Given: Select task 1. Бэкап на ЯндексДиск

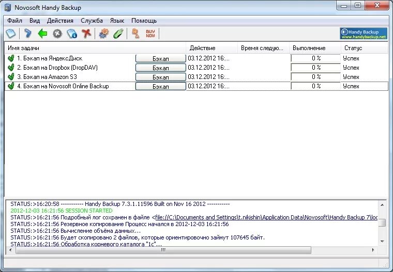Looking at the screenshot, I should 50,58.
